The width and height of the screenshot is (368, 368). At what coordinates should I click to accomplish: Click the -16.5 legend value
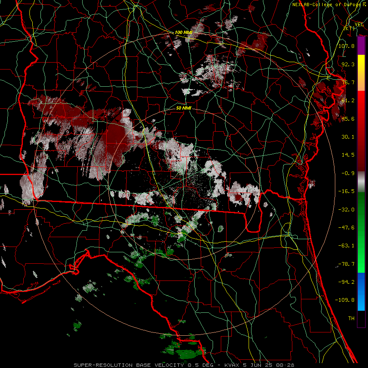point(346,191)
